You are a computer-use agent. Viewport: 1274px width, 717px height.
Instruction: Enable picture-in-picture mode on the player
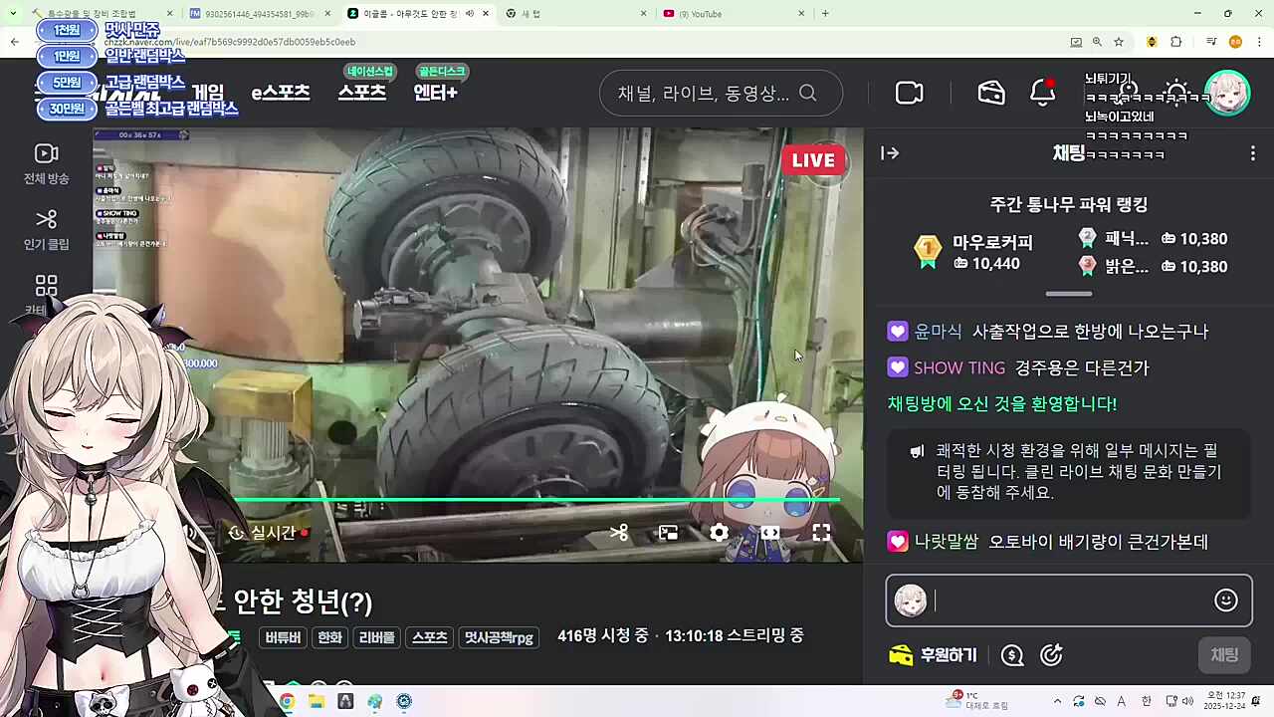(x=668, y=533)
